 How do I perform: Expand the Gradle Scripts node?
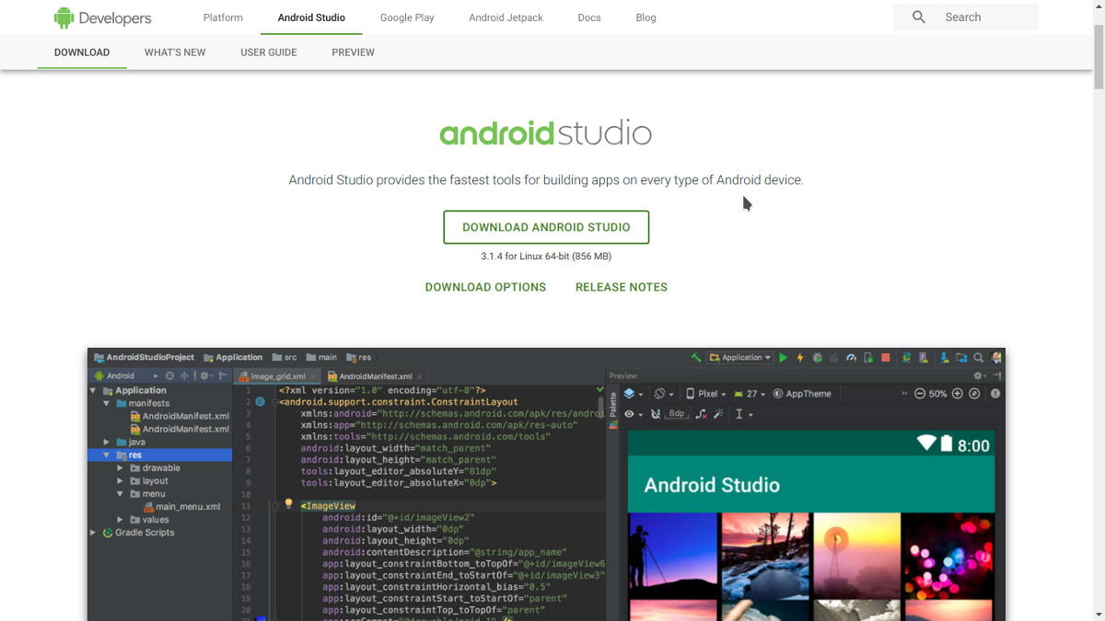coord(93,532)
